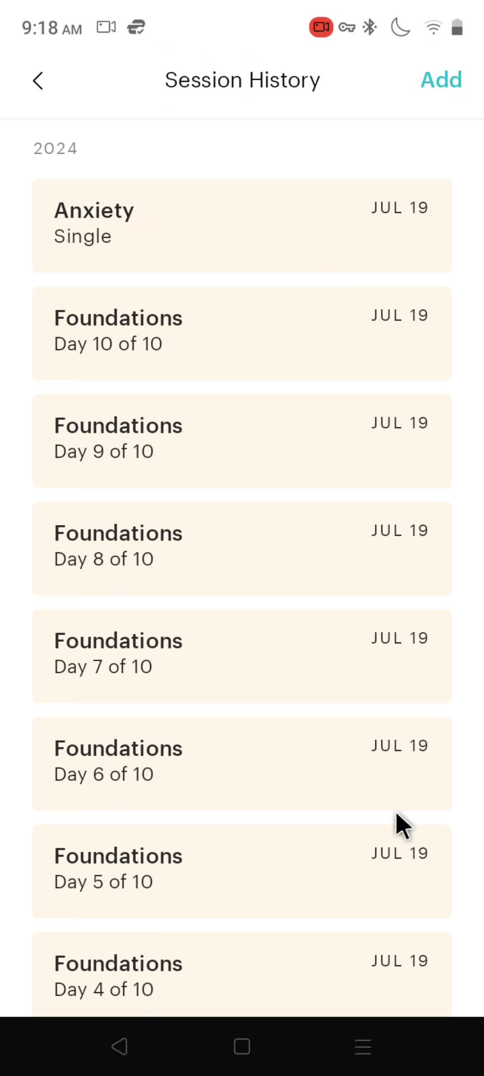Select Foundations Day 5 of 10 session
This screenshot has height=1076, width=484.
coord(242,872)
